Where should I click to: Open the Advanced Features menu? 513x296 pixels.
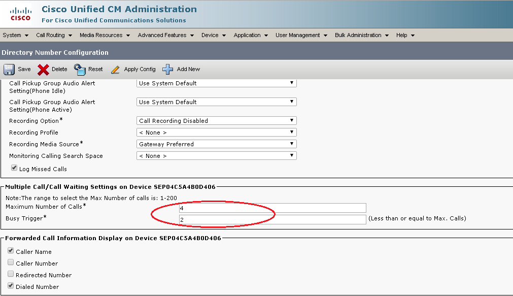[165, 35]
